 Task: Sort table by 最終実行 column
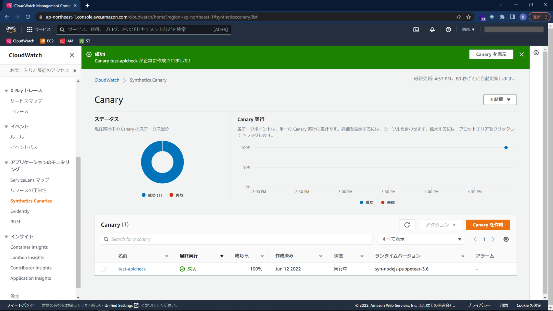tap(222, 256)
